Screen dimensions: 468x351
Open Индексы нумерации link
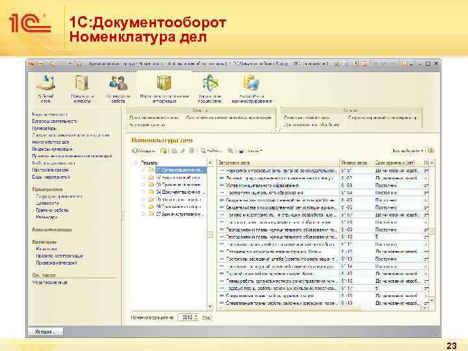52,149
